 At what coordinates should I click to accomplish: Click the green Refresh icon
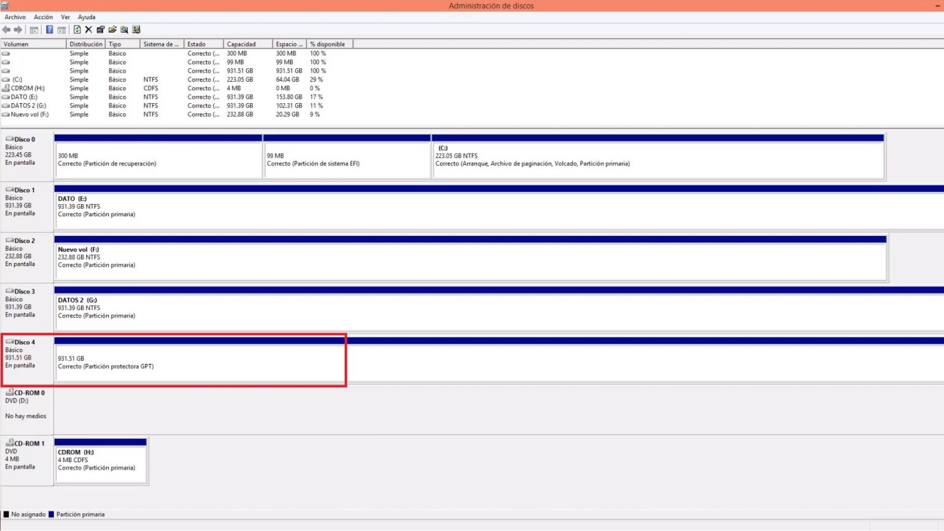[77, 29]
